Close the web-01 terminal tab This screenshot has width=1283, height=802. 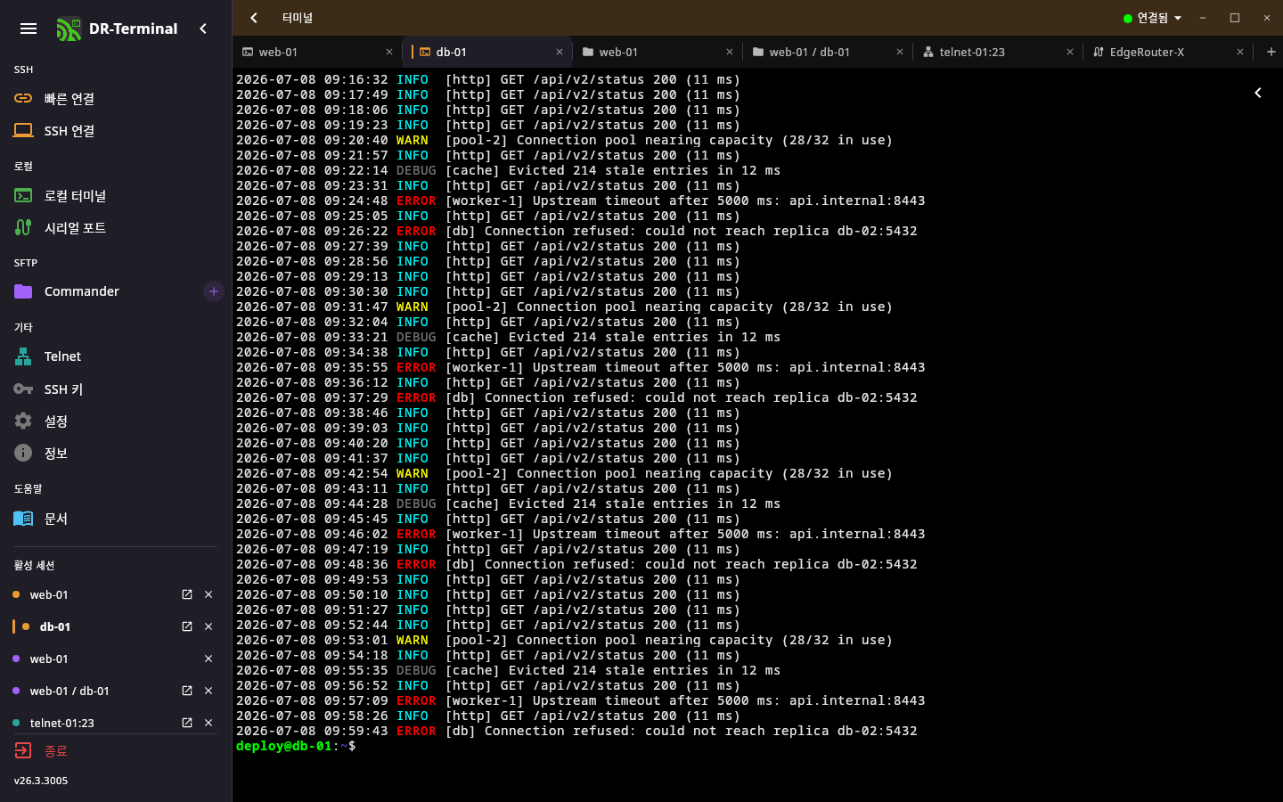[389, 52]
